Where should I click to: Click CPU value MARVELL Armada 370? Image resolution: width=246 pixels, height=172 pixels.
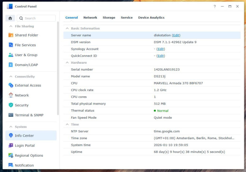coord(178,83)
